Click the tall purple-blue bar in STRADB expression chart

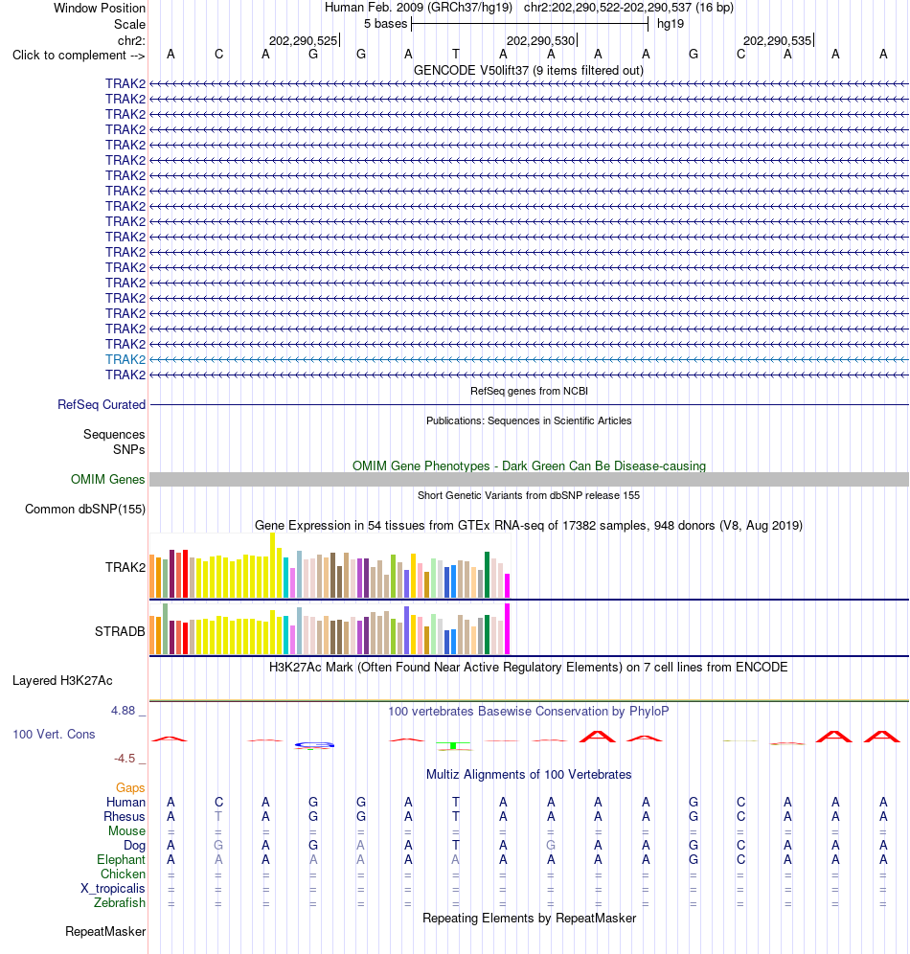406,630
